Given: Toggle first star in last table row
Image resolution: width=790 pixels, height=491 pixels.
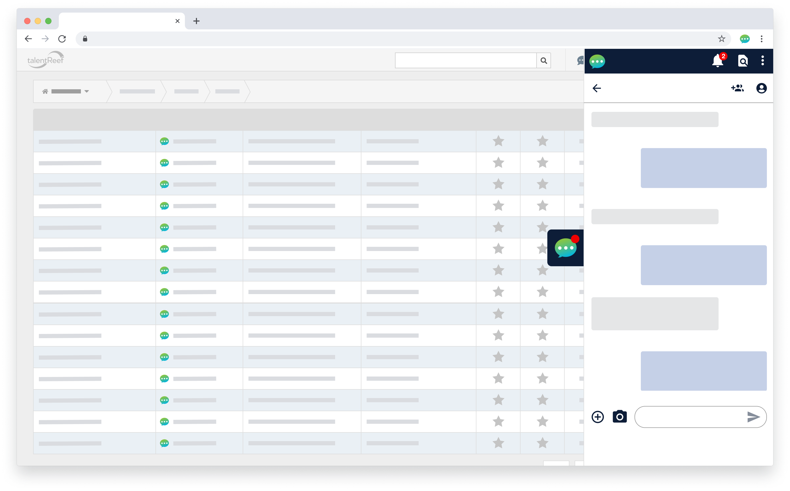Looking at the screenshot, I should click(498, 443).
